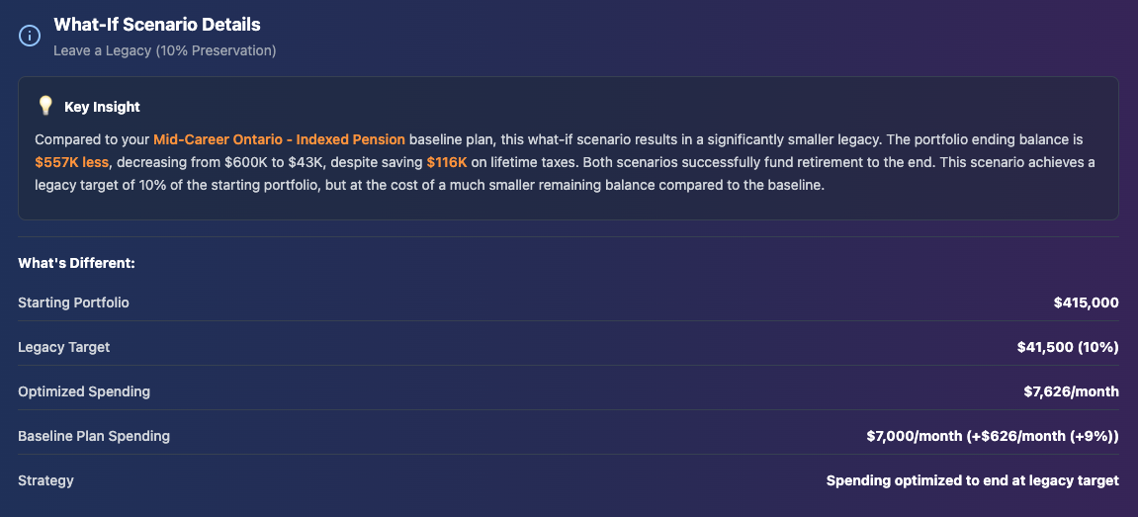Click the info icon beside the title
This screenshot has height=517, width=1138.
[x=30, y=36]
